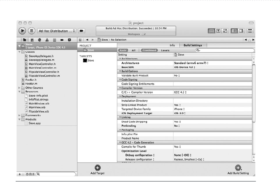Viewport: 280px width, 182px height.
Task: Show the Project navigator folder icon
Action: pos(24,40)
